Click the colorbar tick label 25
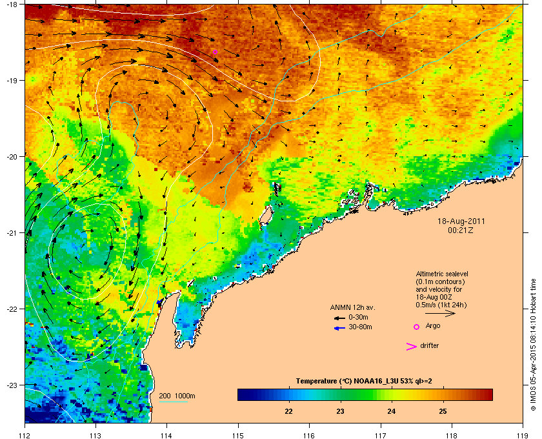Image resolution: width=542 pixels, height=439 pixels. coord(443,411)
